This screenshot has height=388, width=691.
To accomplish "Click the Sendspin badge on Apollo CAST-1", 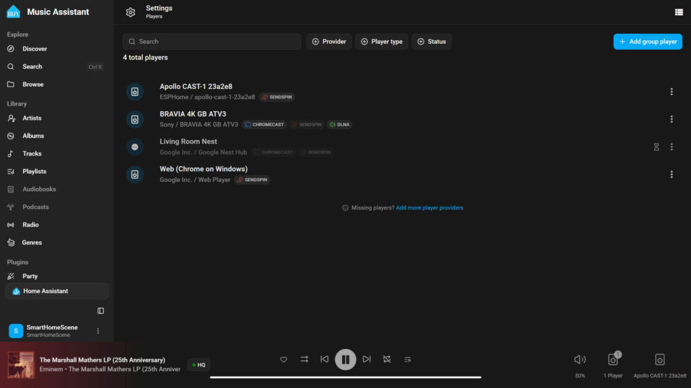I will click(277, 97).
